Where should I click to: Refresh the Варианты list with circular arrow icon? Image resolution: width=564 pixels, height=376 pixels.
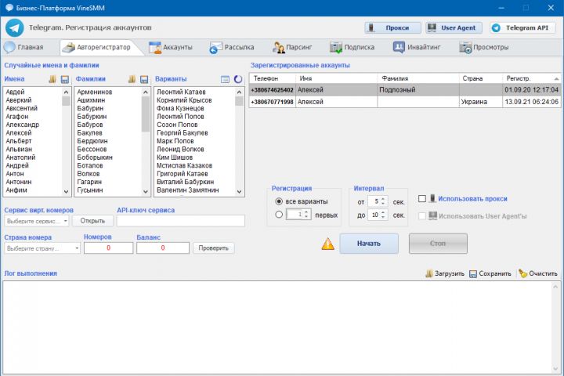pyautogui.click(x=238, y=79)
